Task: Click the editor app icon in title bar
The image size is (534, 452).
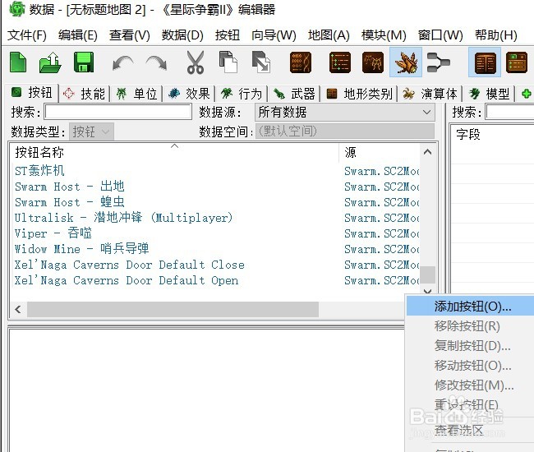Action: point(16,9)
